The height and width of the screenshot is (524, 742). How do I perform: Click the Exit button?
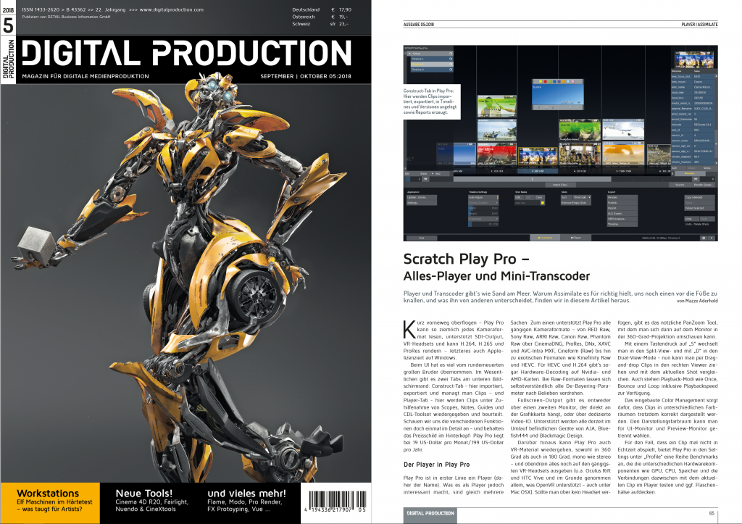click(422, 238)
